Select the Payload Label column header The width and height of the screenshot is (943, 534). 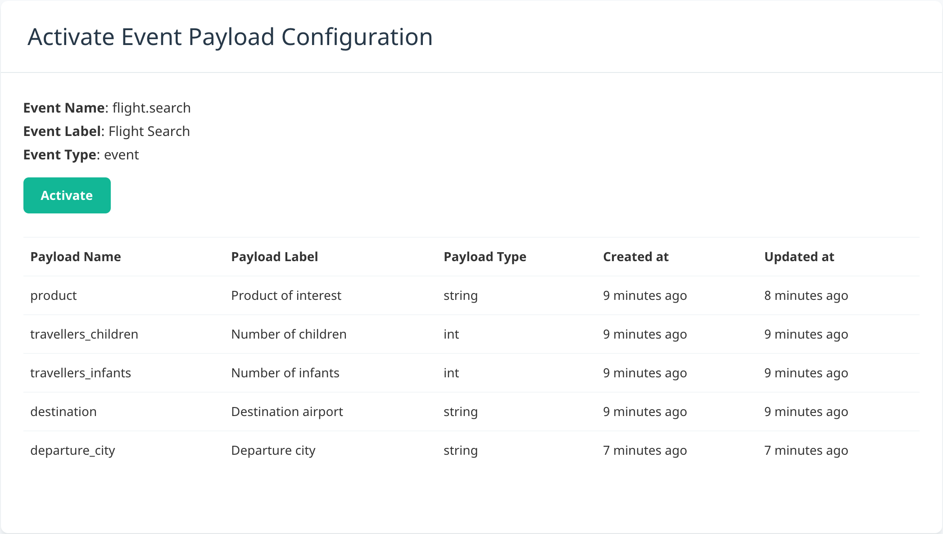275,257
